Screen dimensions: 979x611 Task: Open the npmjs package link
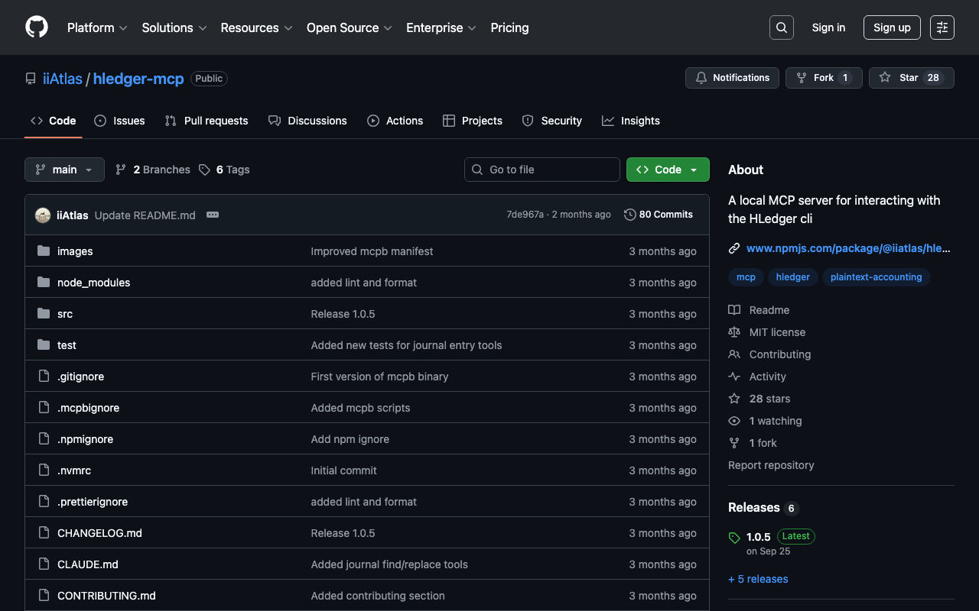(847, 248)
